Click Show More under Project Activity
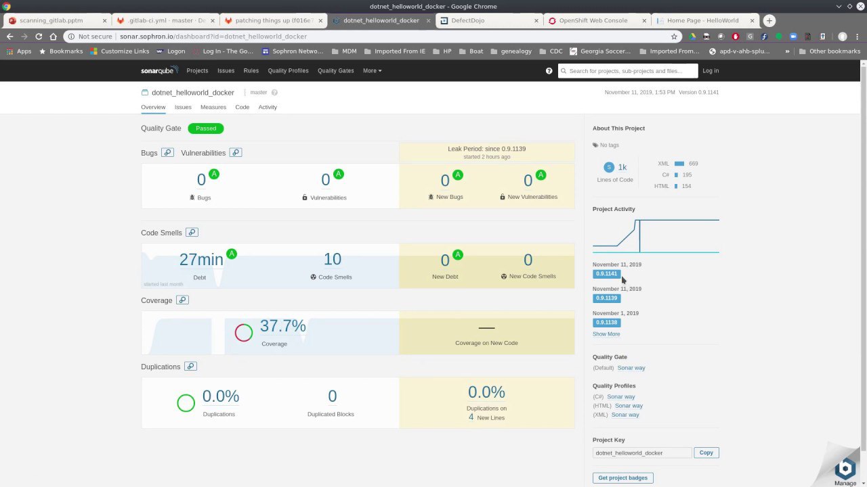 [606, 334]
